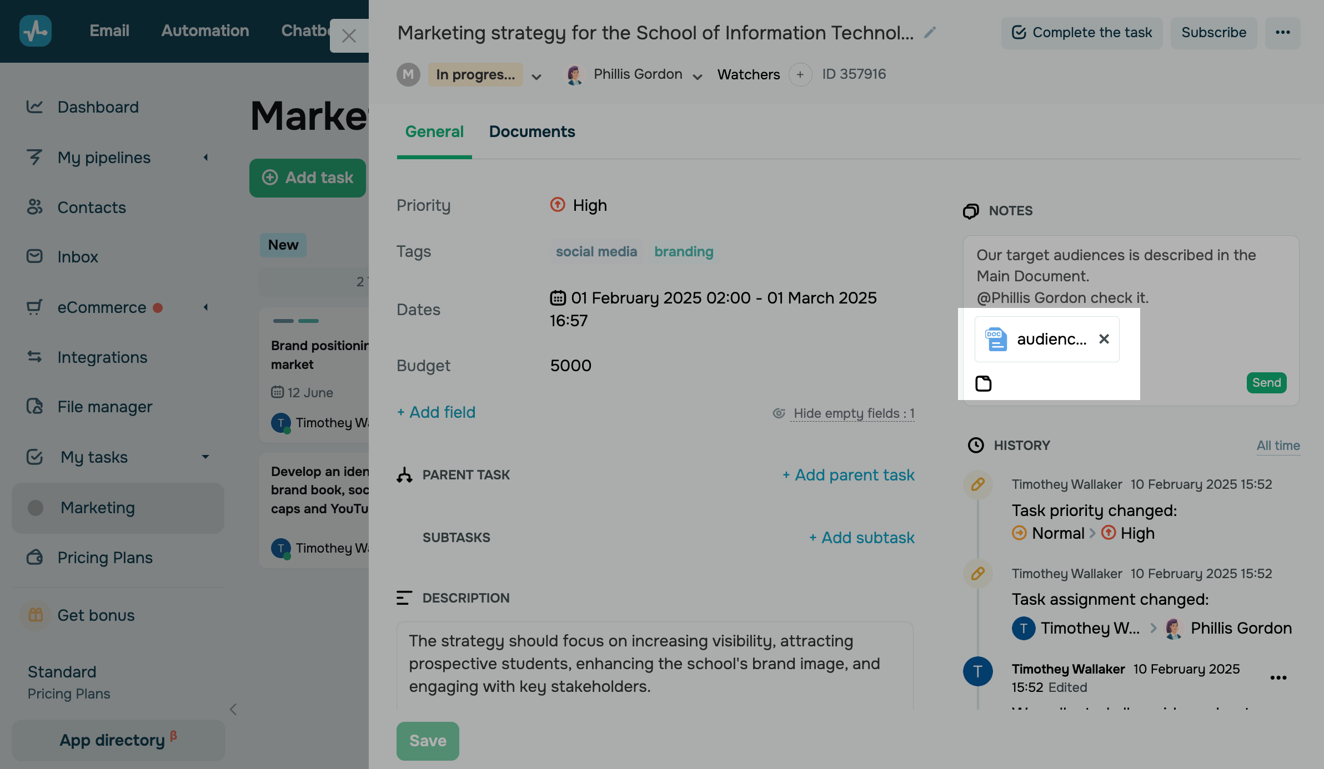Remove the attached audience document with X
Viewport: 1324px width, 769px height.
click(x=1104, y=339)
